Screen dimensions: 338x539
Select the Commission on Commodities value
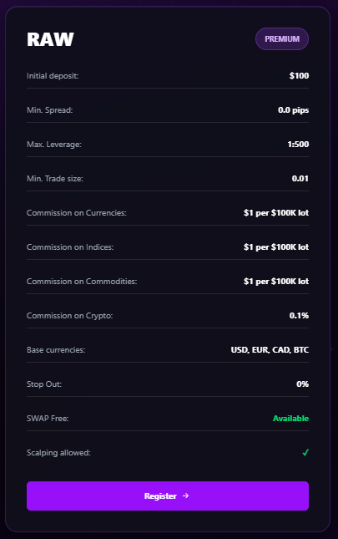pos(276,281)
